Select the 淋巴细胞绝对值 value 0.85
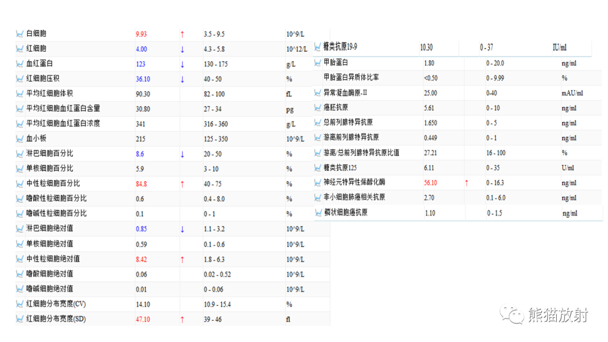Screen dimensions: 608x342 click(141, 229)
